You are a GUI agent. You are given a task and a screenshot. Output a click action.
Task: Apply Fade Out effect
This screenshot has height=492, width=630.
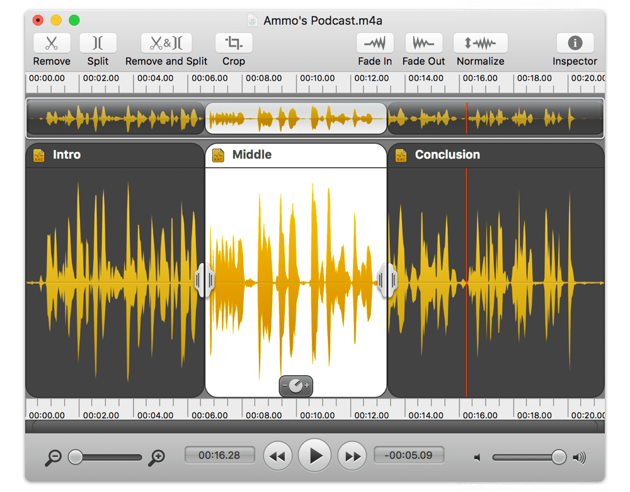[424, 43]
